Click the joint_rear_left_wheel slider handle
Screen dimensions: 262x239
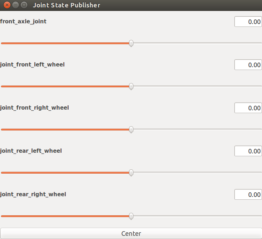point(131,173)
